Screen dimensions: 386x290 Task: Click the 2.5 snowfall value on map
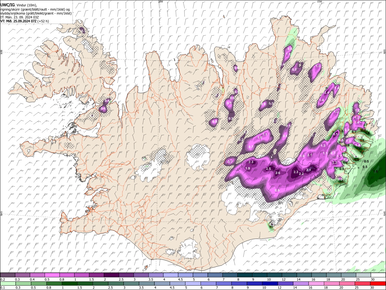(268, 169)
